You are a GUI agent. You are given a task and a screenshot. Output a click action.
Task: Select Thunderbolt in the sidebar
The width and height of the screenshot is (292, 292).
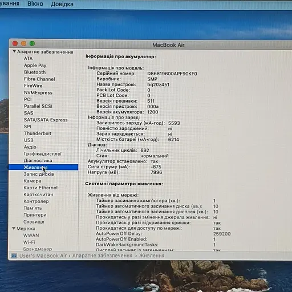tap(38, 133)
